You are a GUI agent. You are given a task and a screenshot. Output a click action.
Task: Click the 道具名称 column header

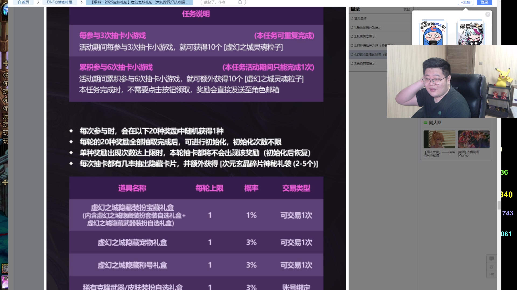coord(132,188)
